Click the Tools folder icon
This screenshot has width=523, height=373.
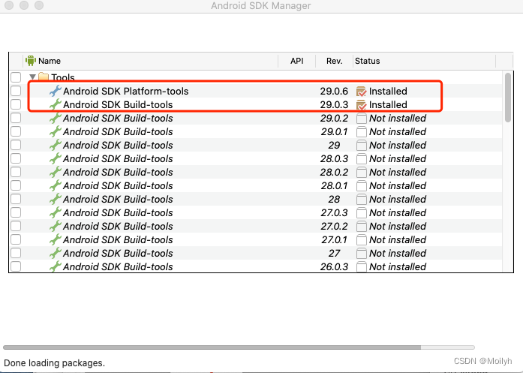(44, 77)
